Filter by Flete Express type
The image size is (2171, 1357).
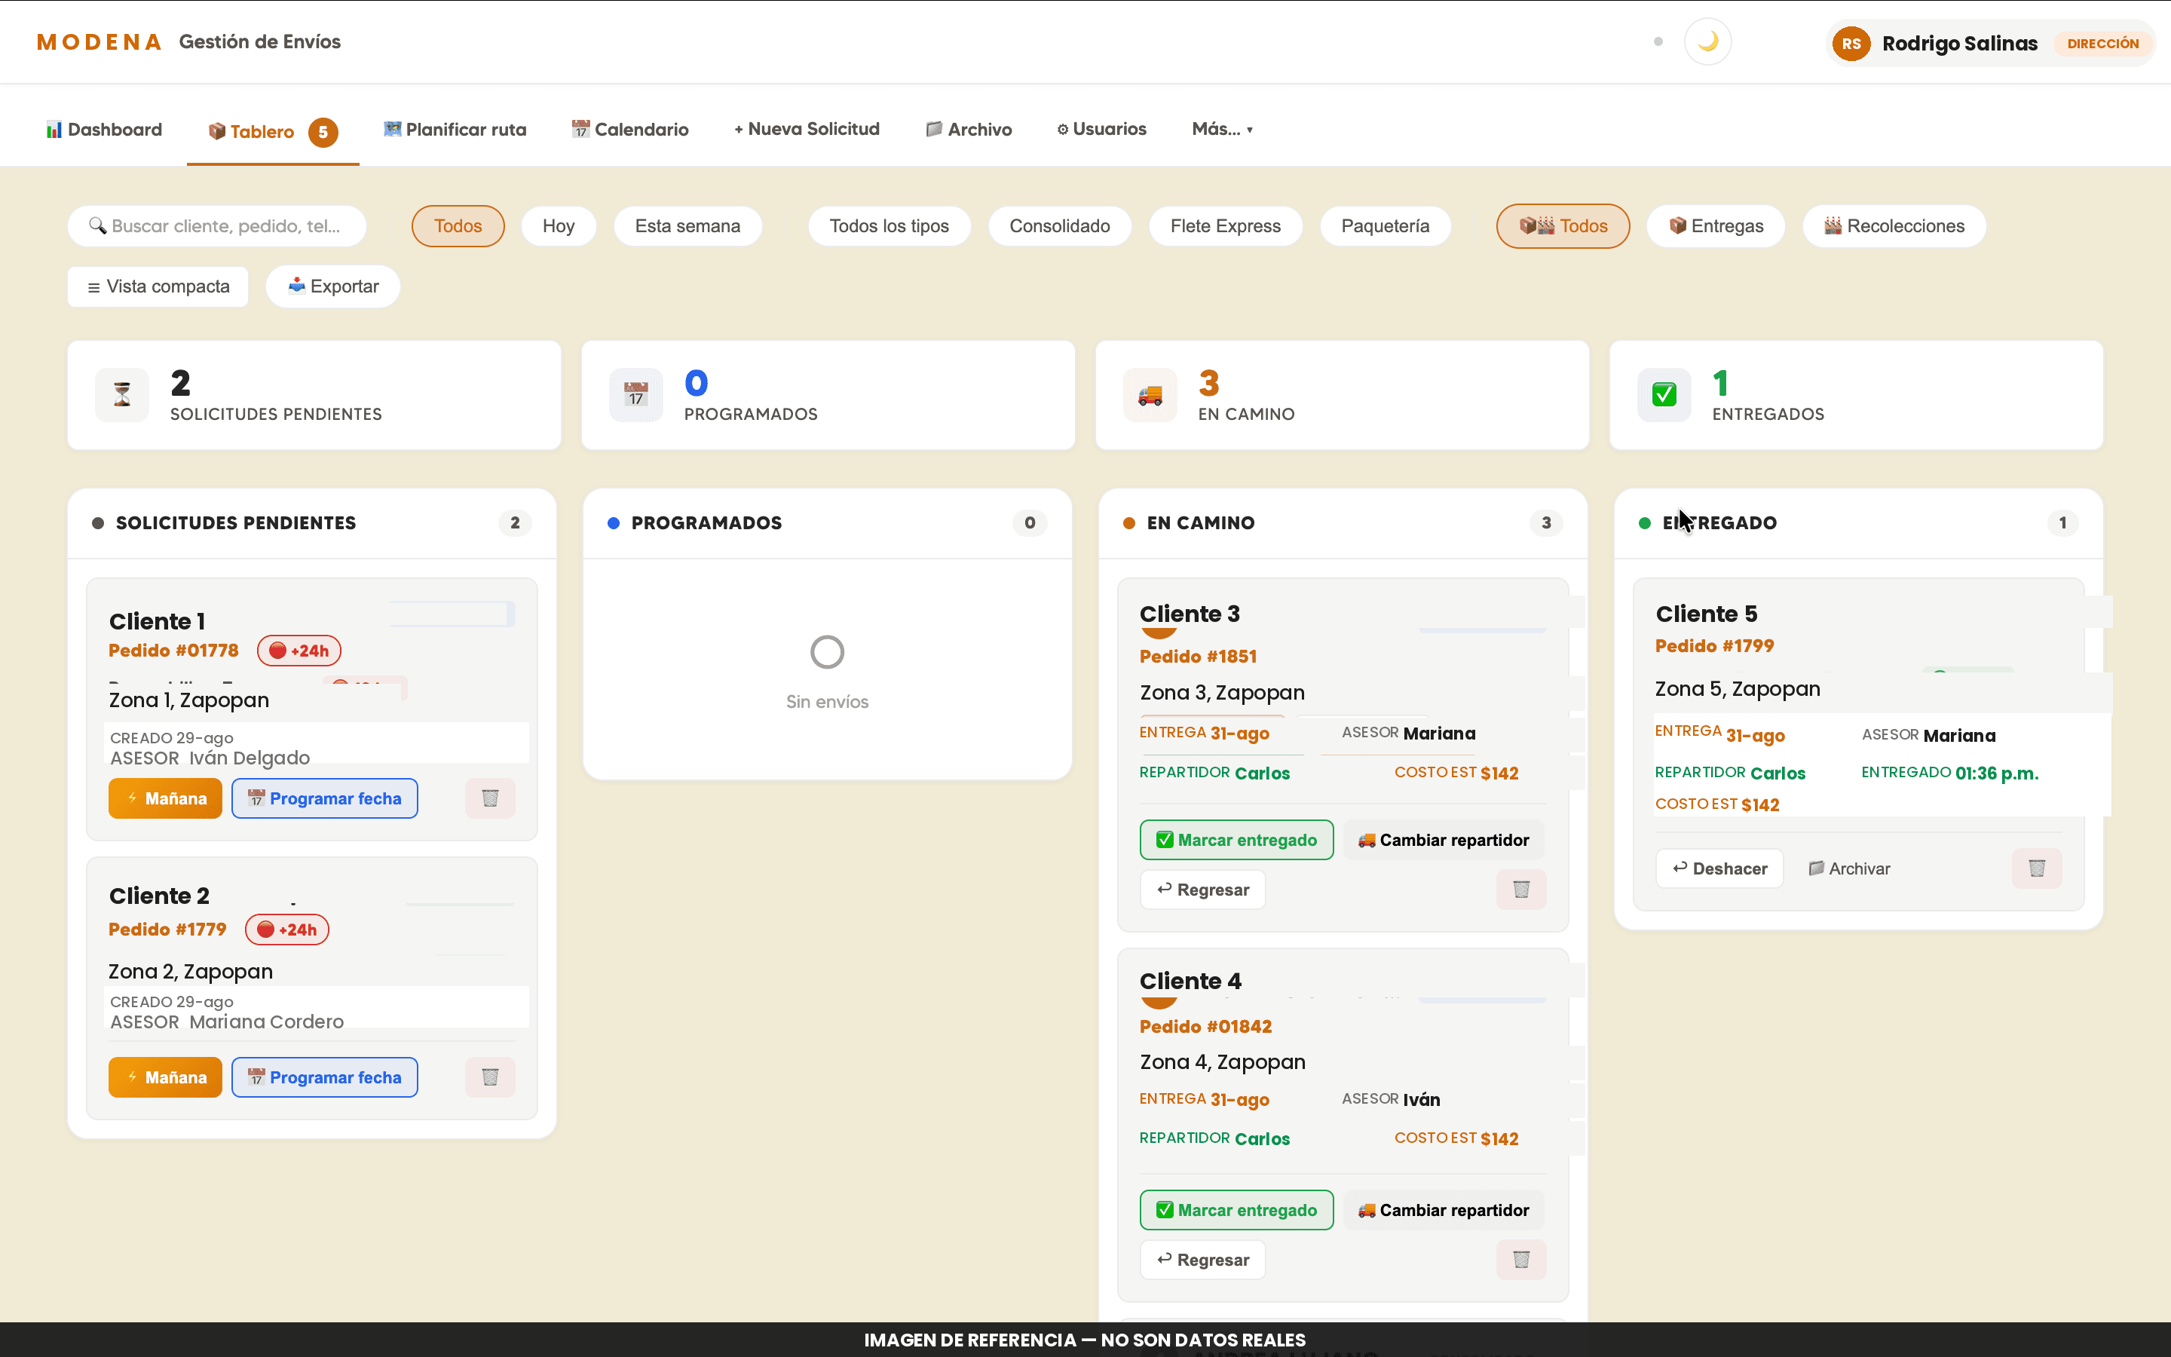click(x=1226, y=226)
